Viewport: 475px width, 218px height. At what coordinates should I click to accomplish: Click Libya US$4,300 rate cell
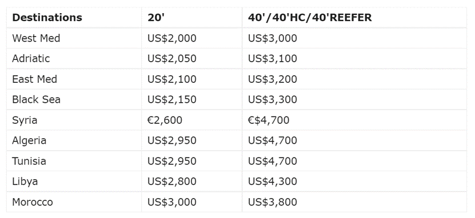[354, 181]
